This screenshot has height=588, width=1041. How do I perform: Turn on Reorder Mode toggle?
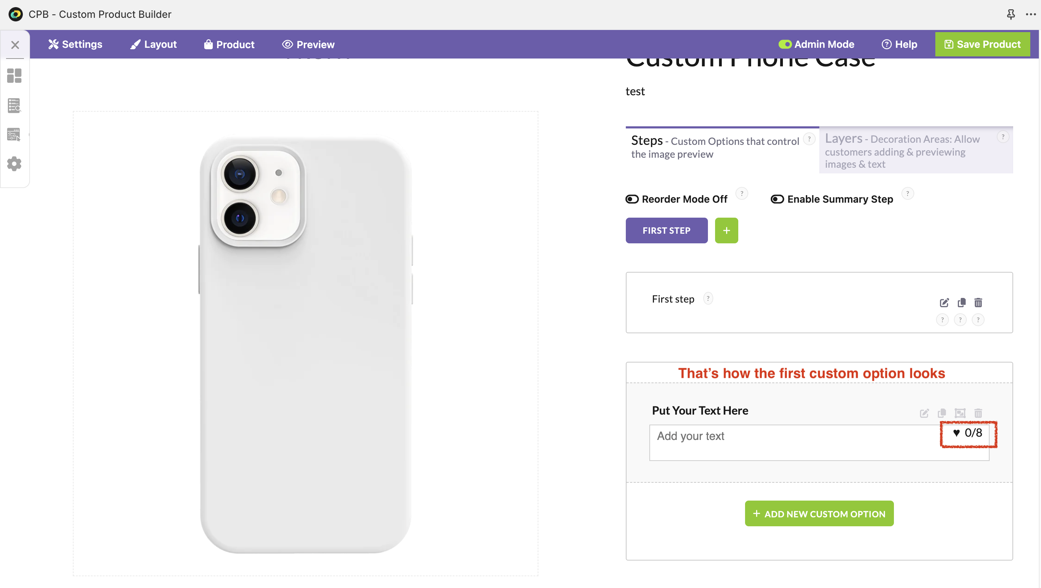click(632, 199)
